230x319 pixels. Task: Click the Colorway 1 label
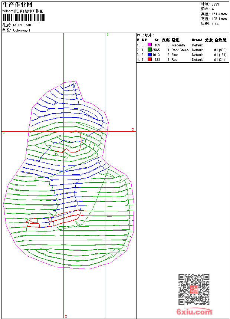[x=22, y=30]
